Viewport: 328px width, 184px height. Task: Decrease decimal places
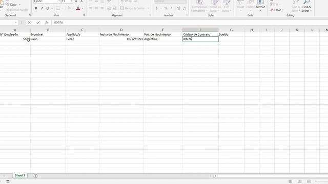[x=184, y=8]
